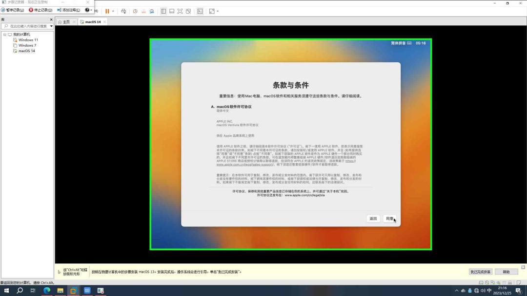The image size is (527, 296).
Task: Collapse the 我的计算机 tree node
Action: [x=4, y=34]
